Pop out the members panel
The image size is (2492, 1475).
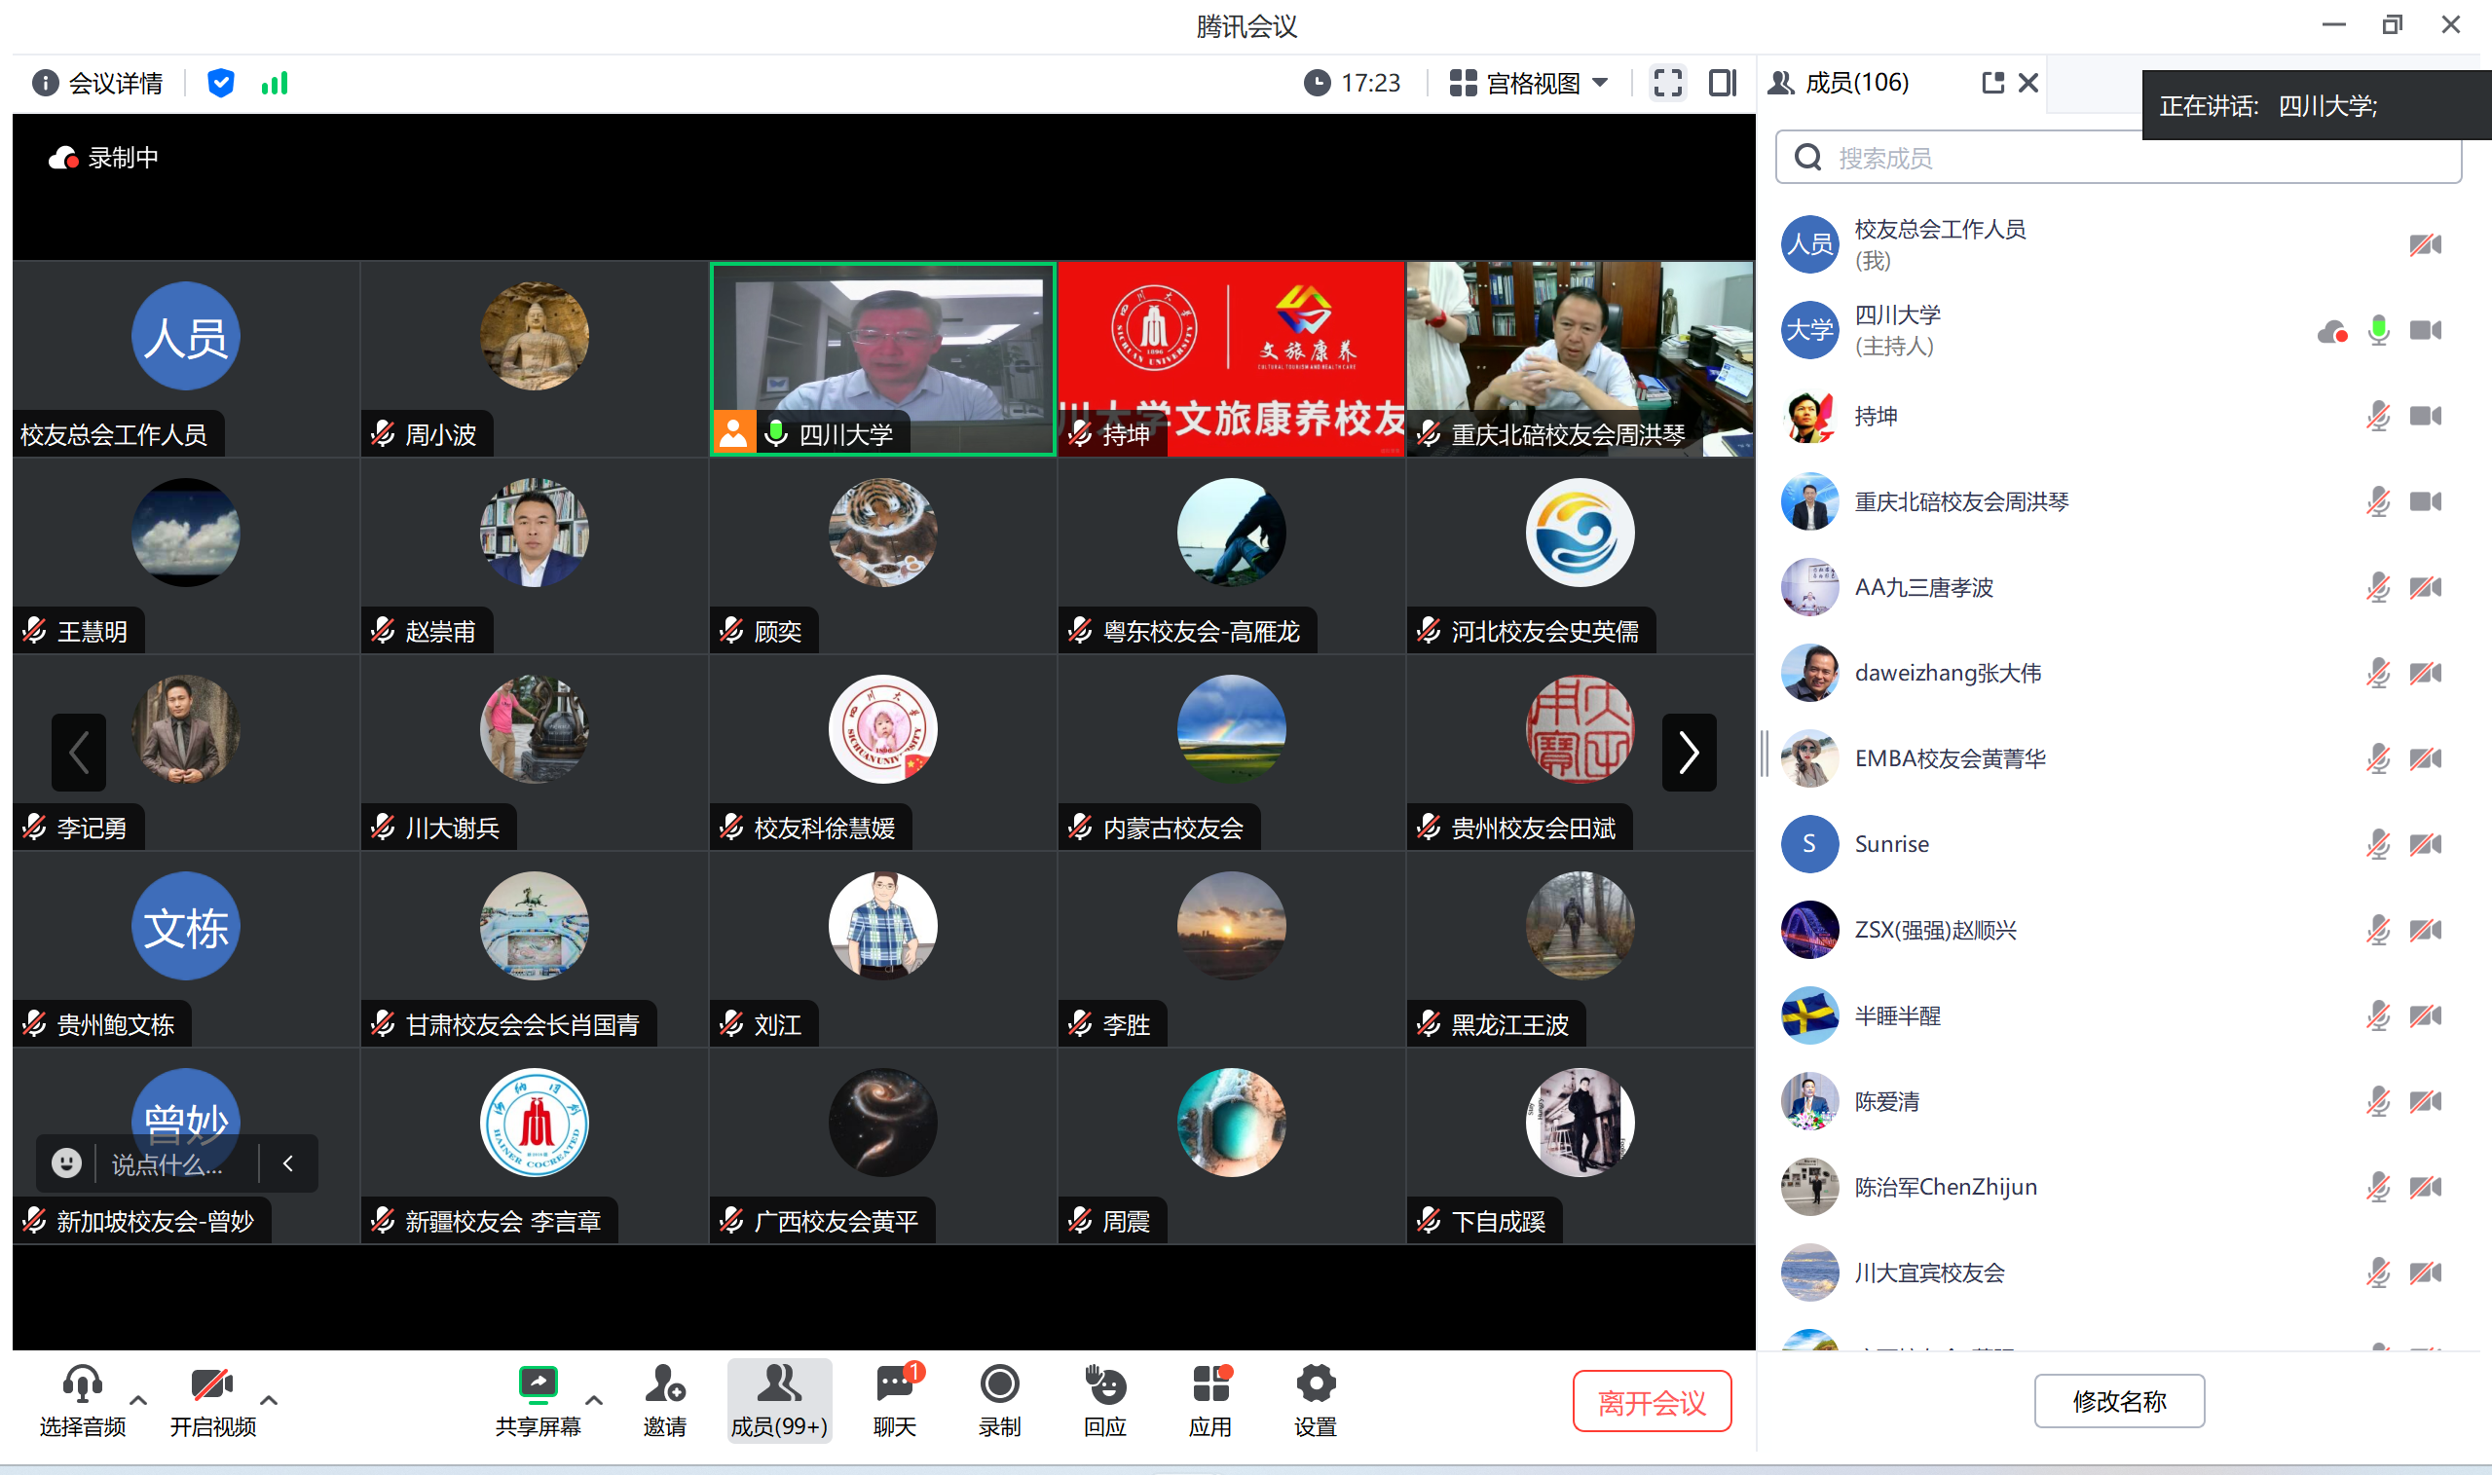[x=1991, y=83]
